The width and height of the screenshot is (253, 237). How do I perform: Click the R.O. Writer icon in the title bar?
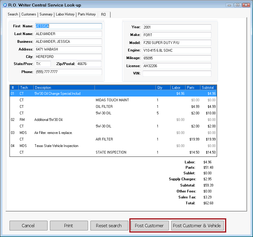(x=4, y=5)
